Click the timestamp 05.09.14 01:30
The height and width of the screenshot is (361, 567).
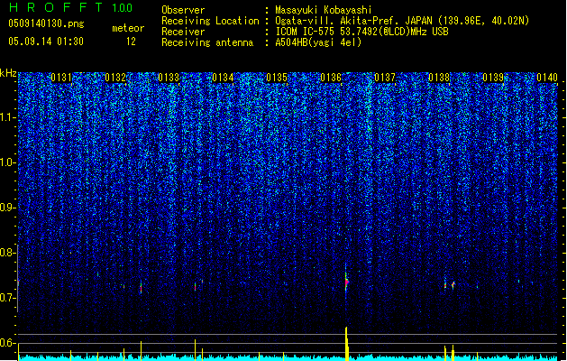pos(46,42)
